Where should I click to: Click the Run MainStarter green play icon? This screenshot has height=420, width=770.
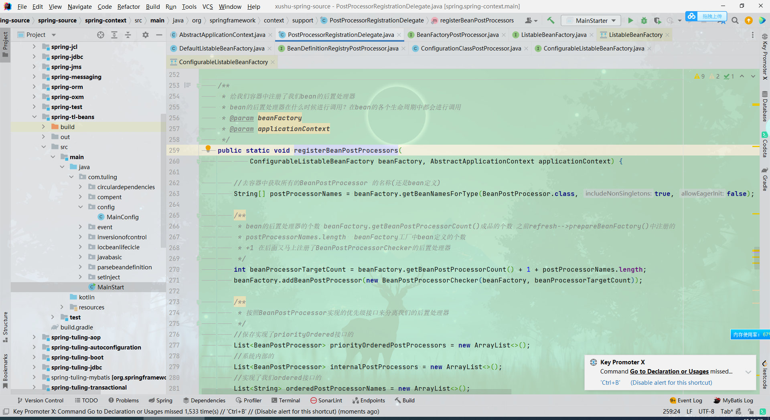[630, 20]
